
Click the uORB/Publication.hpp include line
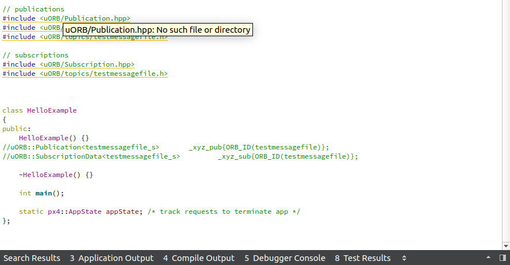tap(66, 18)
